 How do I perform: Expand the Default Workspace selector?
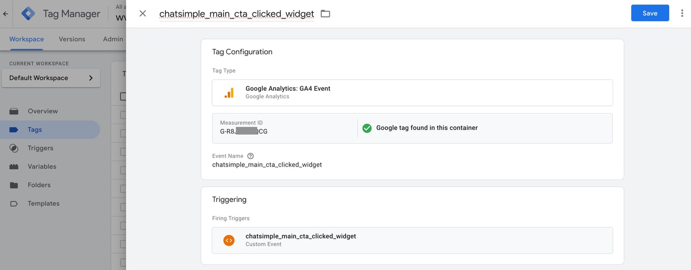click(x=51, y=78)
